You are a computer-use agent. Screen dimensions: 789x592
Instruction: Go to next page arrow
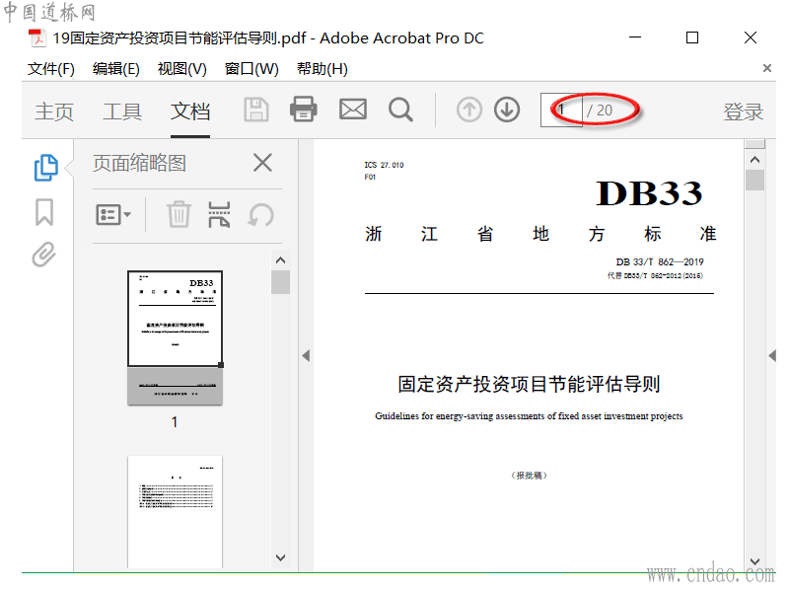[x=507, y=110]
